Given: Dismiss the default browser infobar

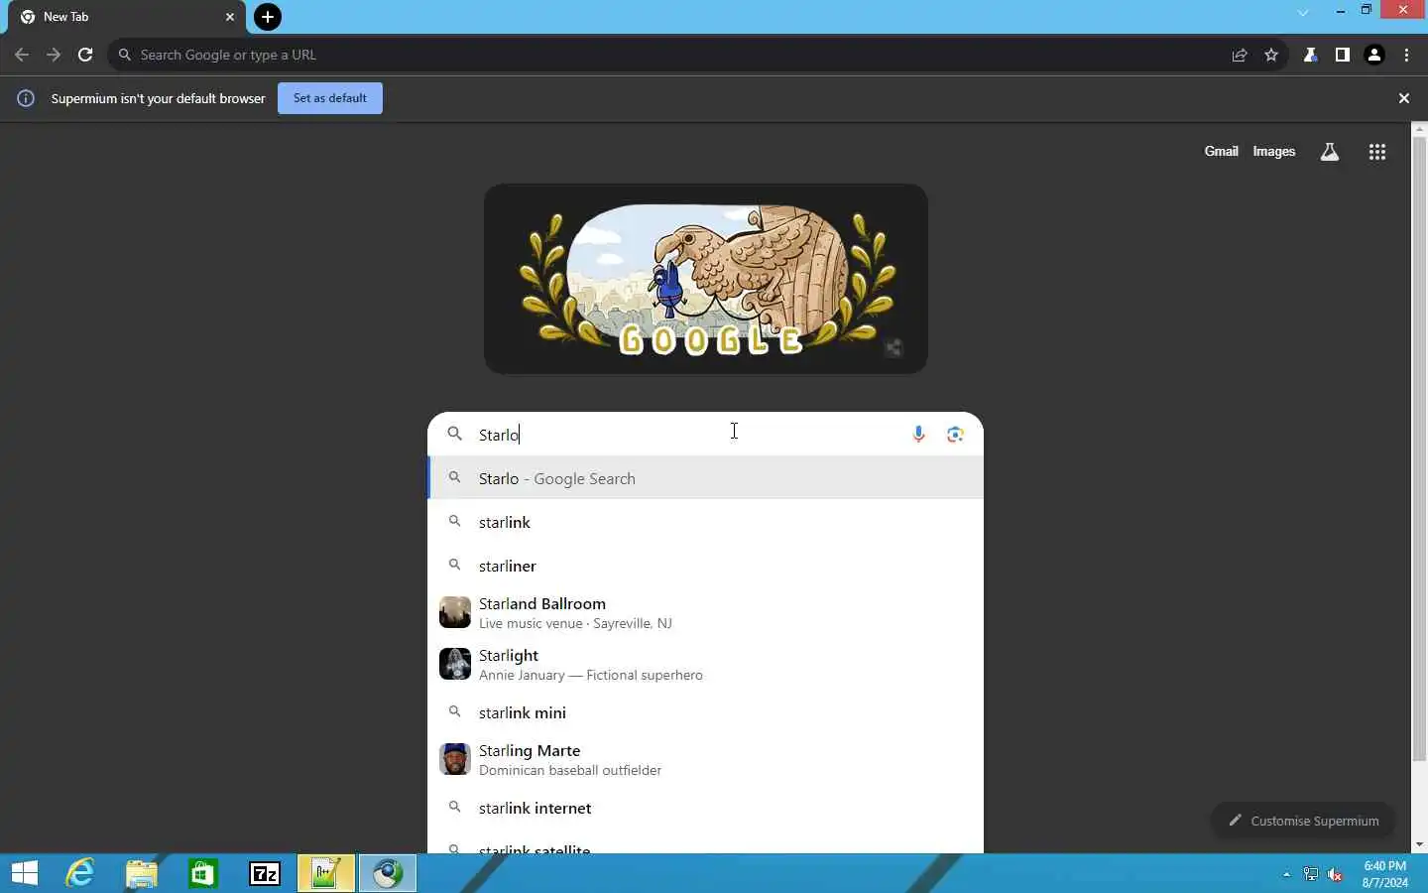Looking at the screenshot, I should click(x=1404, y=98).
